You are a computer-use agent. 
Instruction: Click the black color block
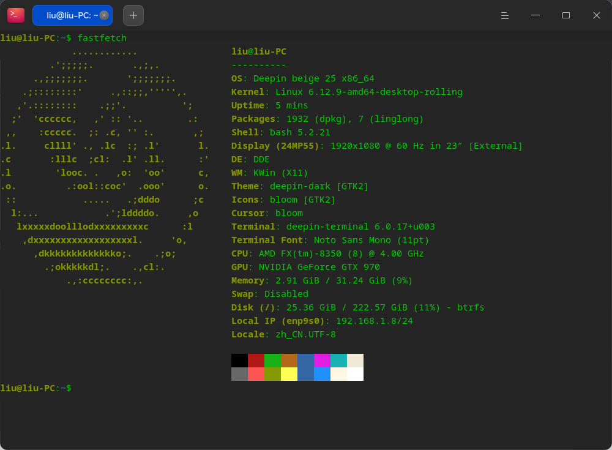point(240,361)
